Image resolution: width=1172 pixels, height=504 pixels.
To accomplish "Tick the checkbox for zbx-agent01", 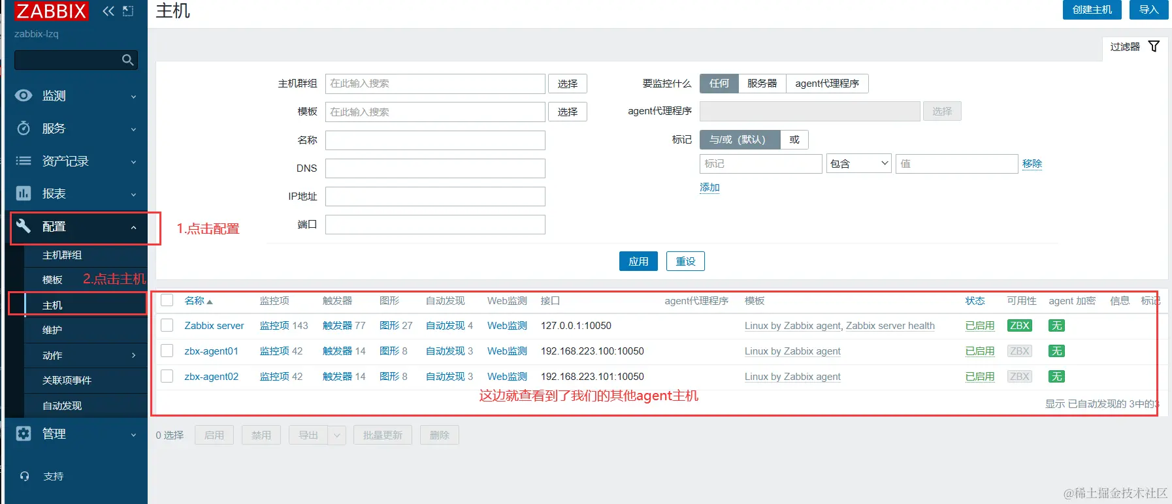I will pyautogui.click(x=167, y=351).
